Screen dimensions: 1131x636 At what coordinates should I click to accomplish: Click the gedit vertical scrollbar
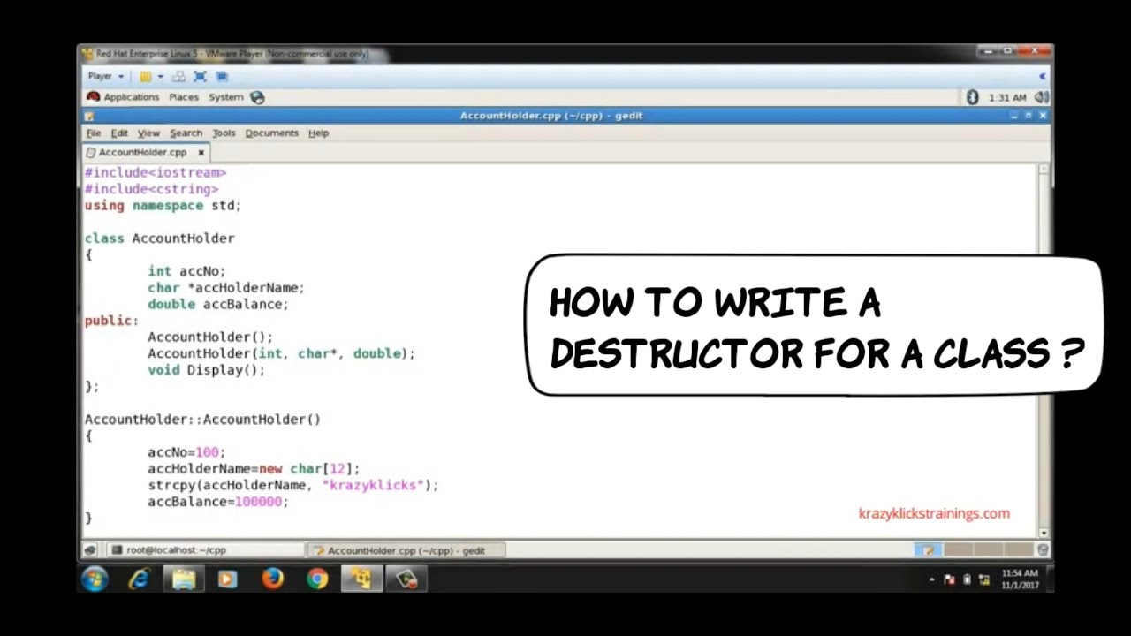pos(1044,350)
